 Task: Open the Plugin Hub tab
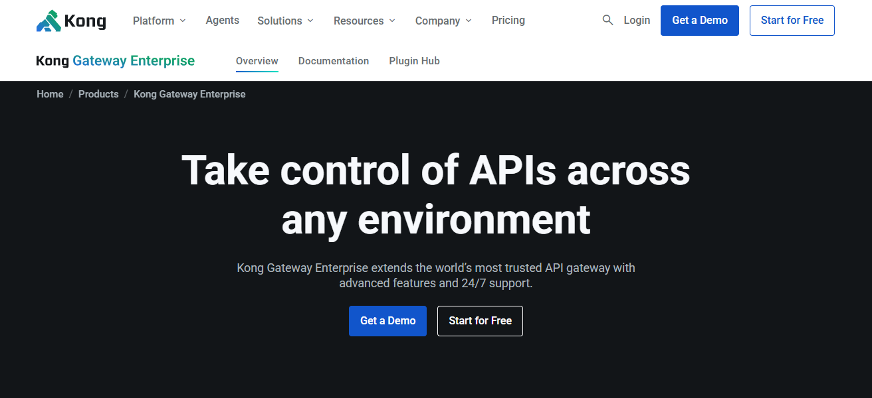coord(414,60)
